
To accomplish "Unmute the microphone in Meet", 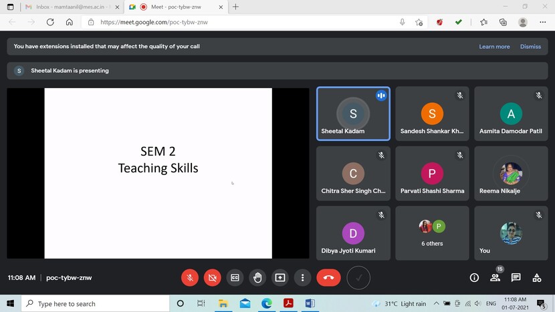I will click(x=190, y=277).
